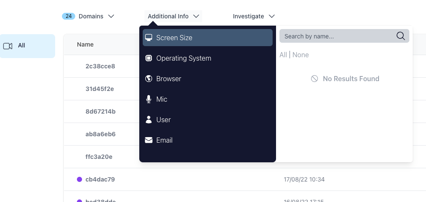426x202 pixels.
Task: Collapse the Additional Info dropdown
Action: pyautogui.click(x=173, y=16)
